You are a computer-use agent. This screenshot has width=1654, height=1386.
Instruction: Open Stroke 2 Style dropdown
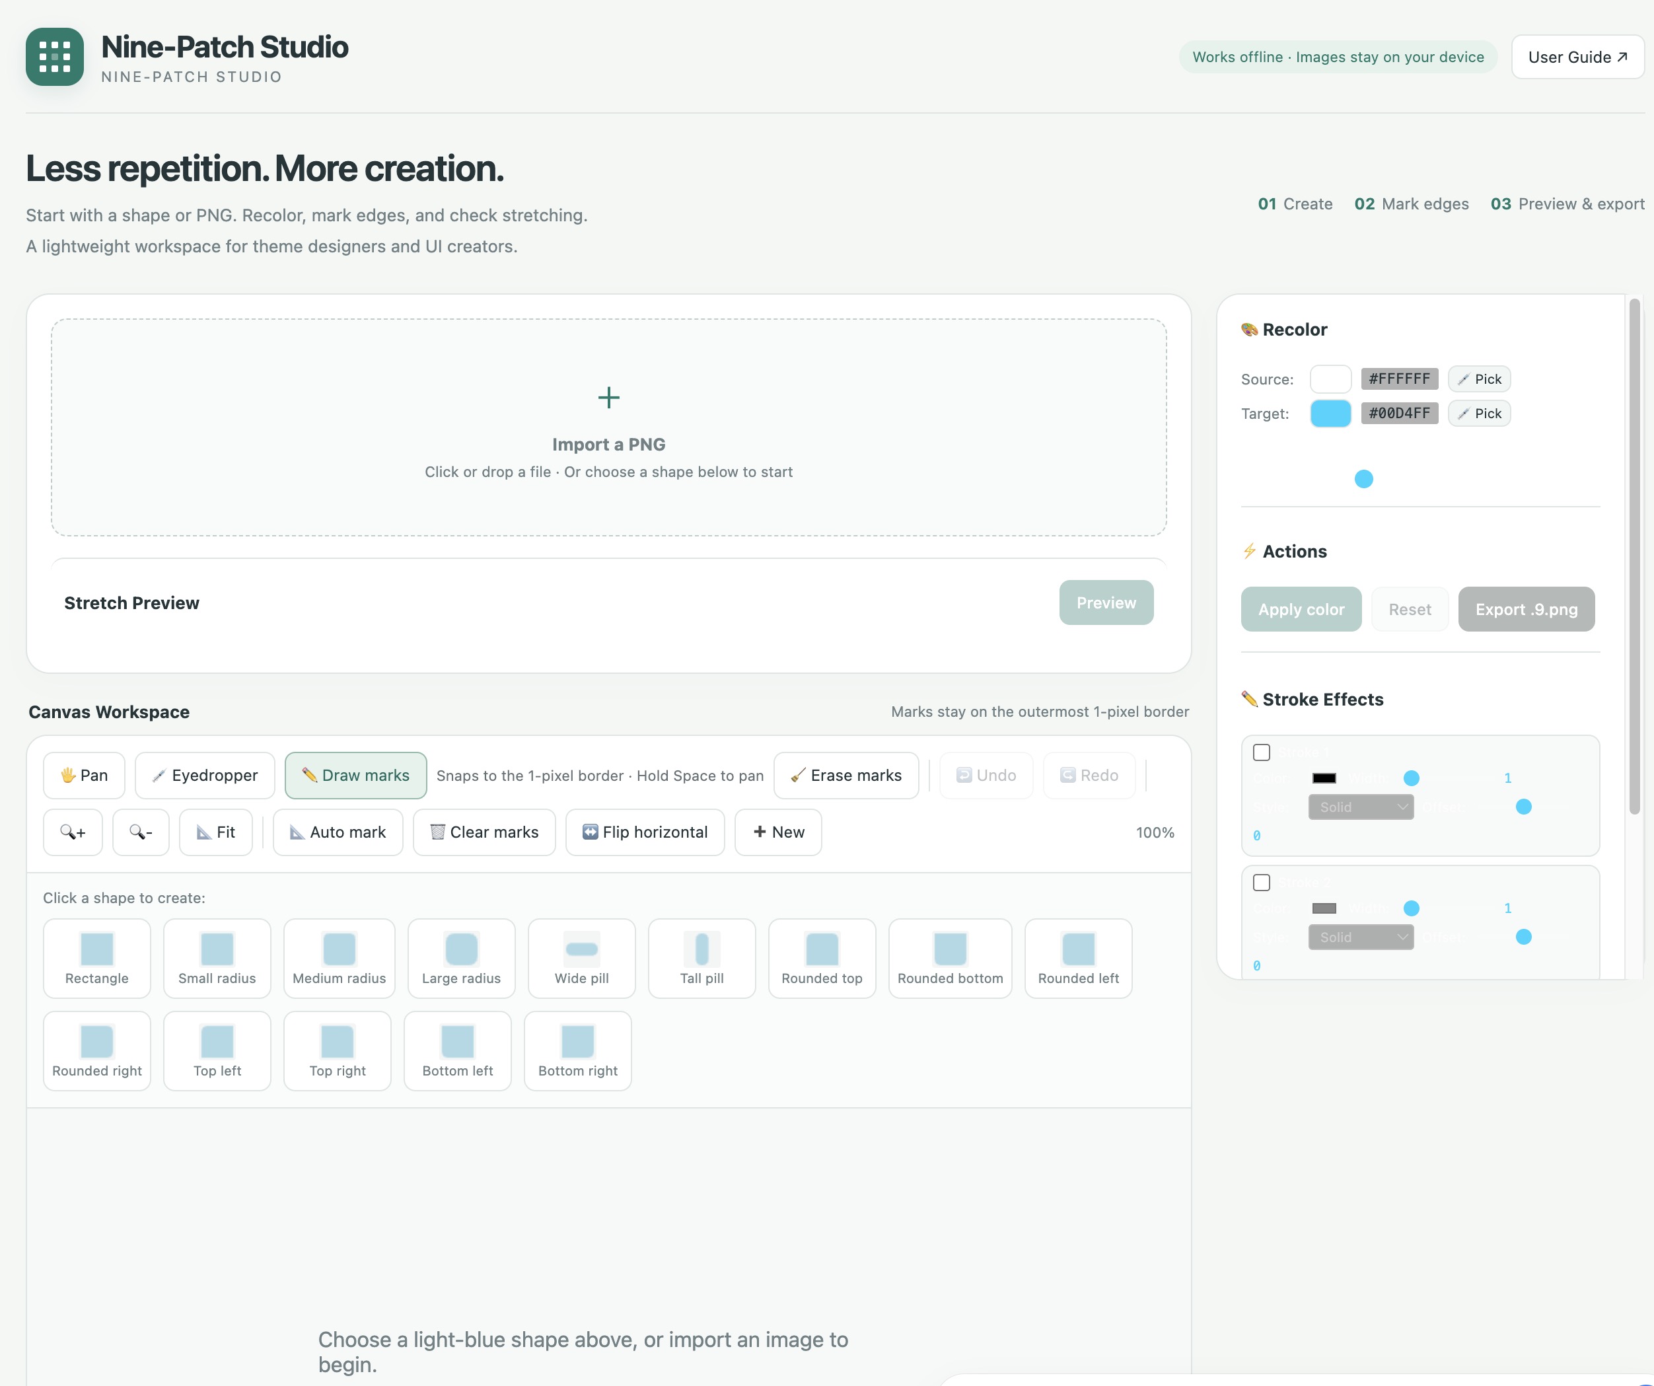[x=1361, y=937]
